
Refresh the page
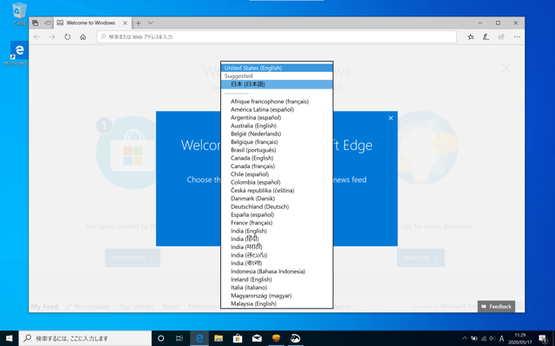(x=68, y=36)
